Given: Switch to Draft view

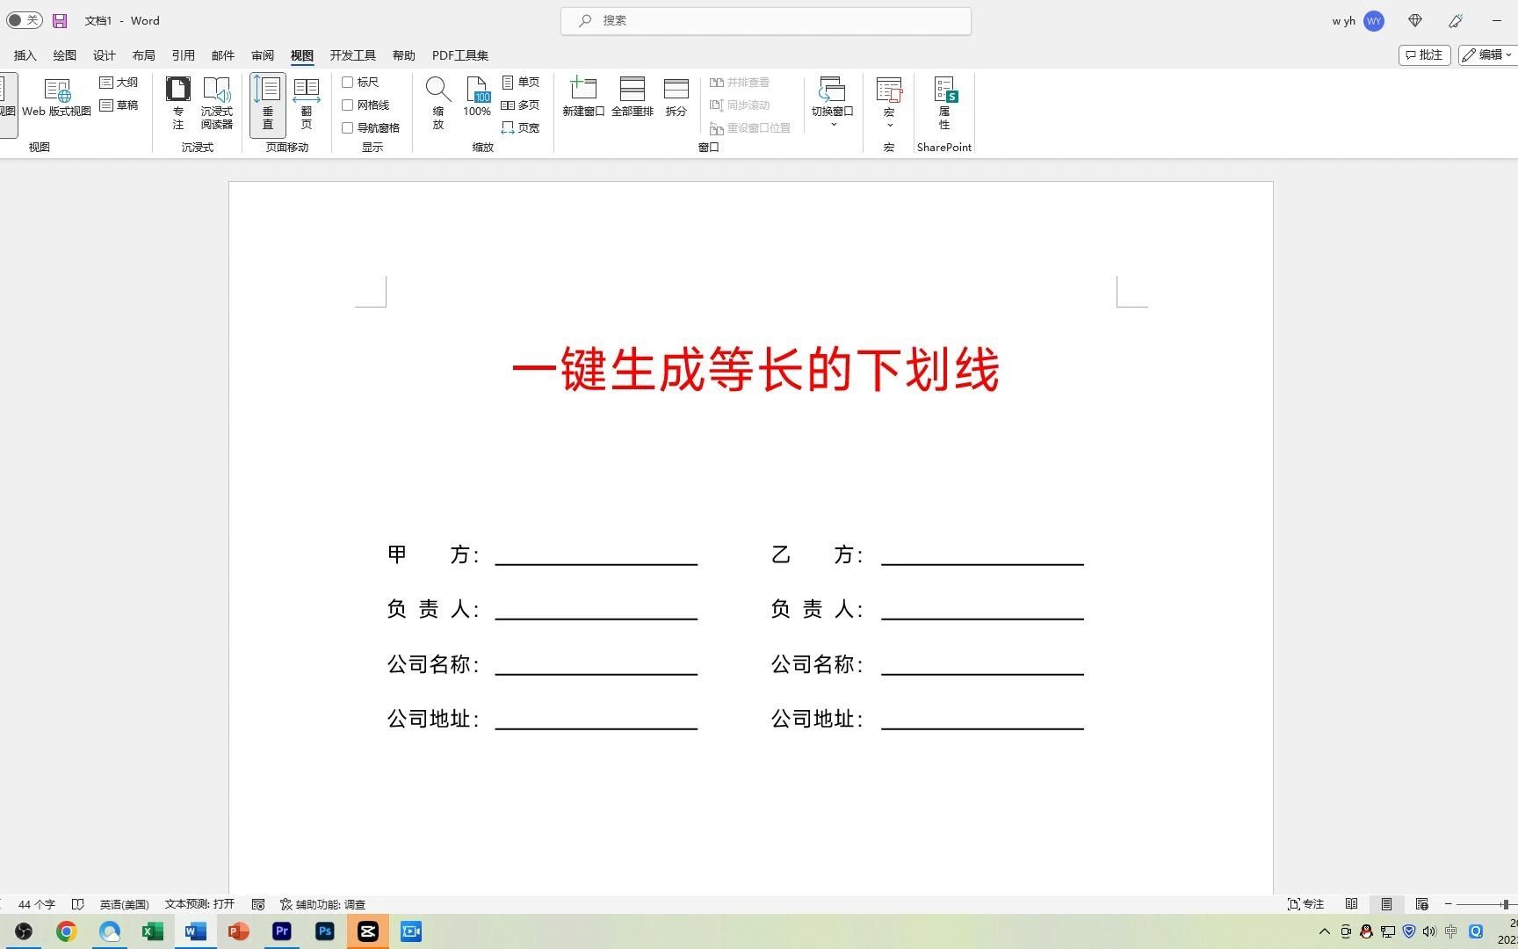Looking at the screenshot, I should coord(119,105).
